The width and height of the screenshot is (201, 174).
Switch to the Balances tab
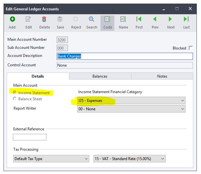tap(100, 76)
